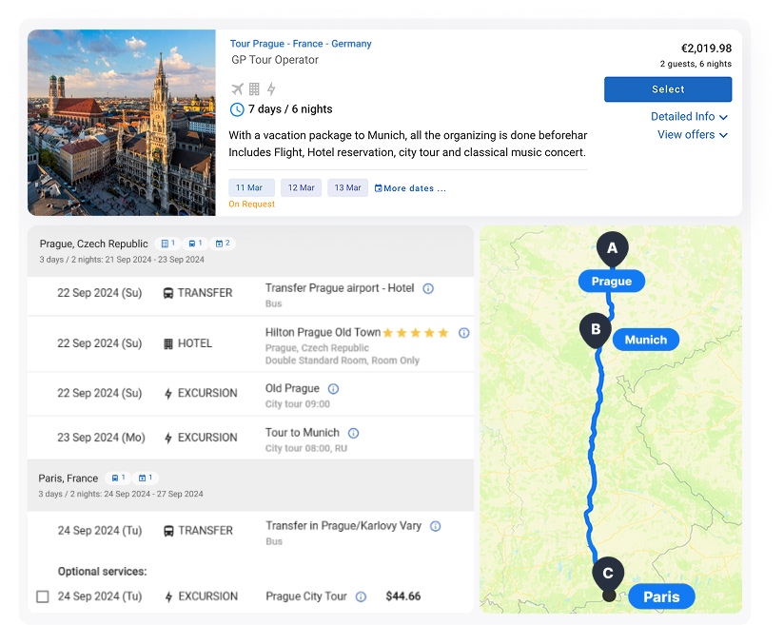This screenshot has height=625, width=784.
Task: Click marker A above Prague on the map
Action: pos(612,246)
